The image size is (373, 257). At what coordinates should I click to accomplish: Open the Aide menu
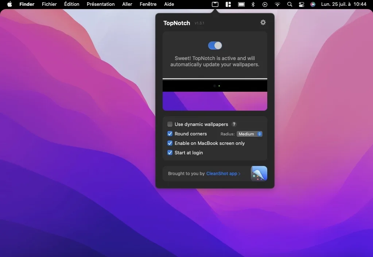pos(169,4)
